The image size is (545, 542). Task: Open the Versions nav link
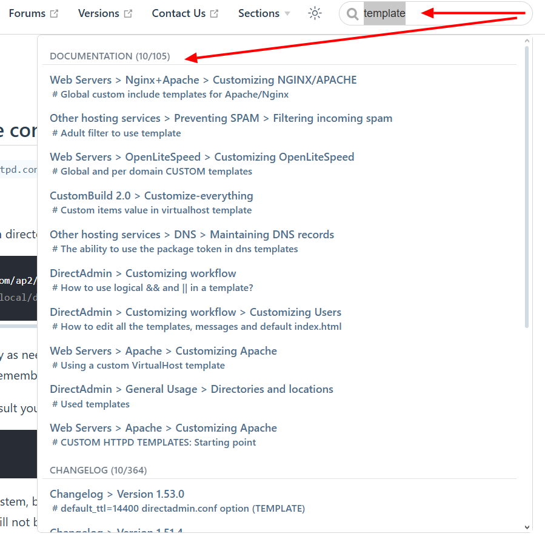(x=99, y=13)
